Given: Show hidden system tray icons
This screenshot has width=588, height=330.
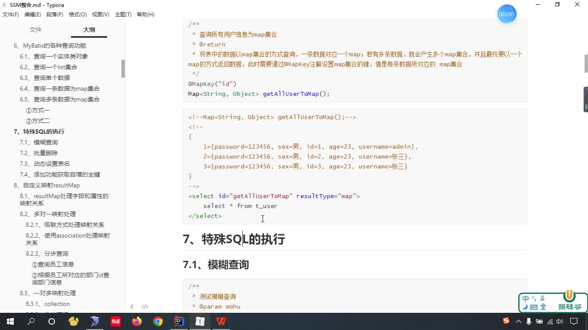Looking at the screenshot, I should [519, 321].
